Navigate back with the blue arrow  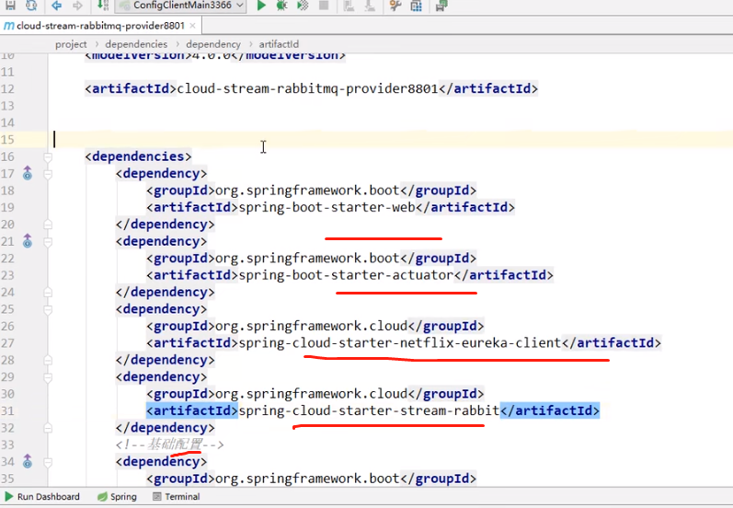[57, 6]
